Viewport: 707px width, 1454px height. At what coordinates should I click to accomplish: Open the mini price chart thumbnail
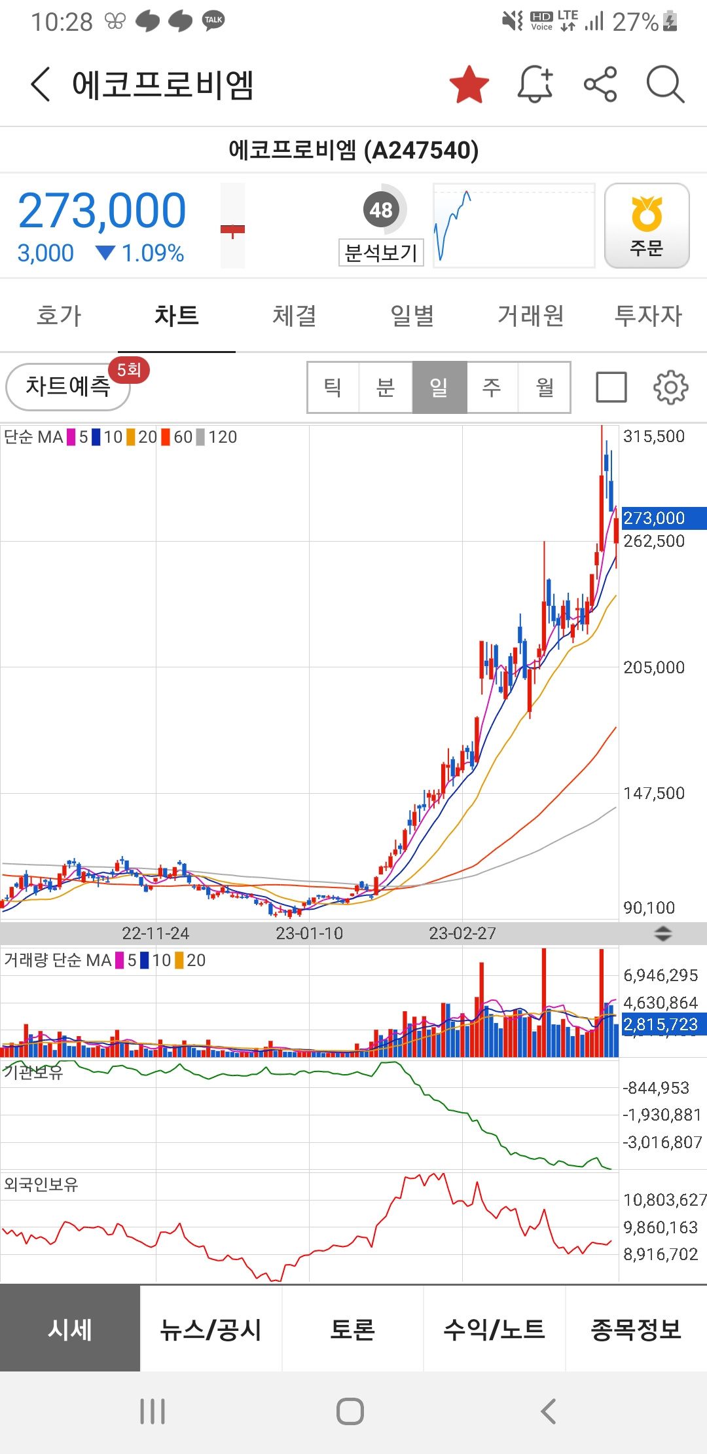[x=514, y=225]
